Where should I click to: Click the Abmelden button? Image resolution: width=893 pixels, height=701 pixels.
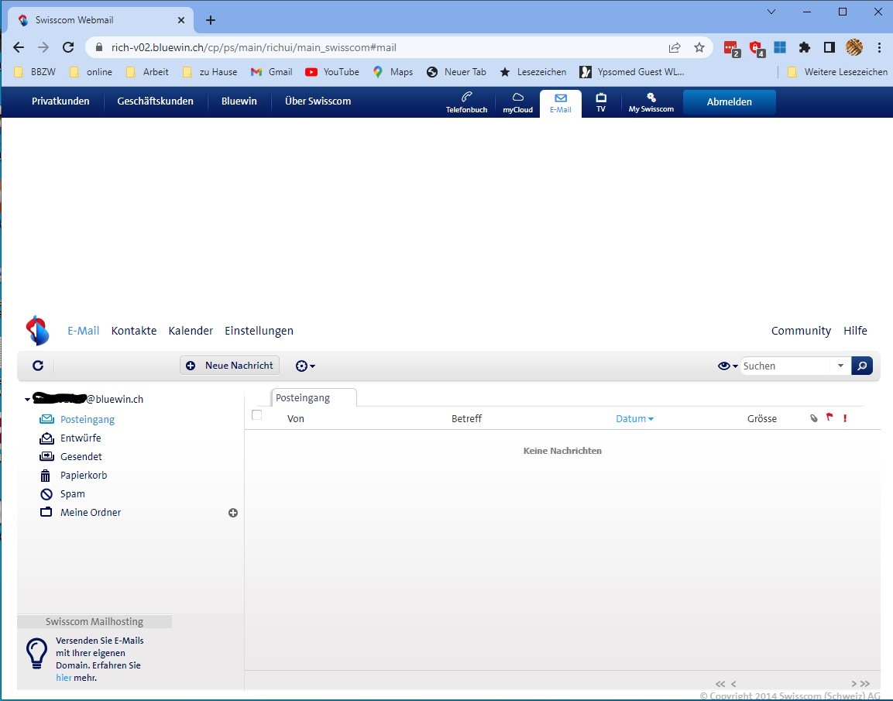tap(729, 102)
